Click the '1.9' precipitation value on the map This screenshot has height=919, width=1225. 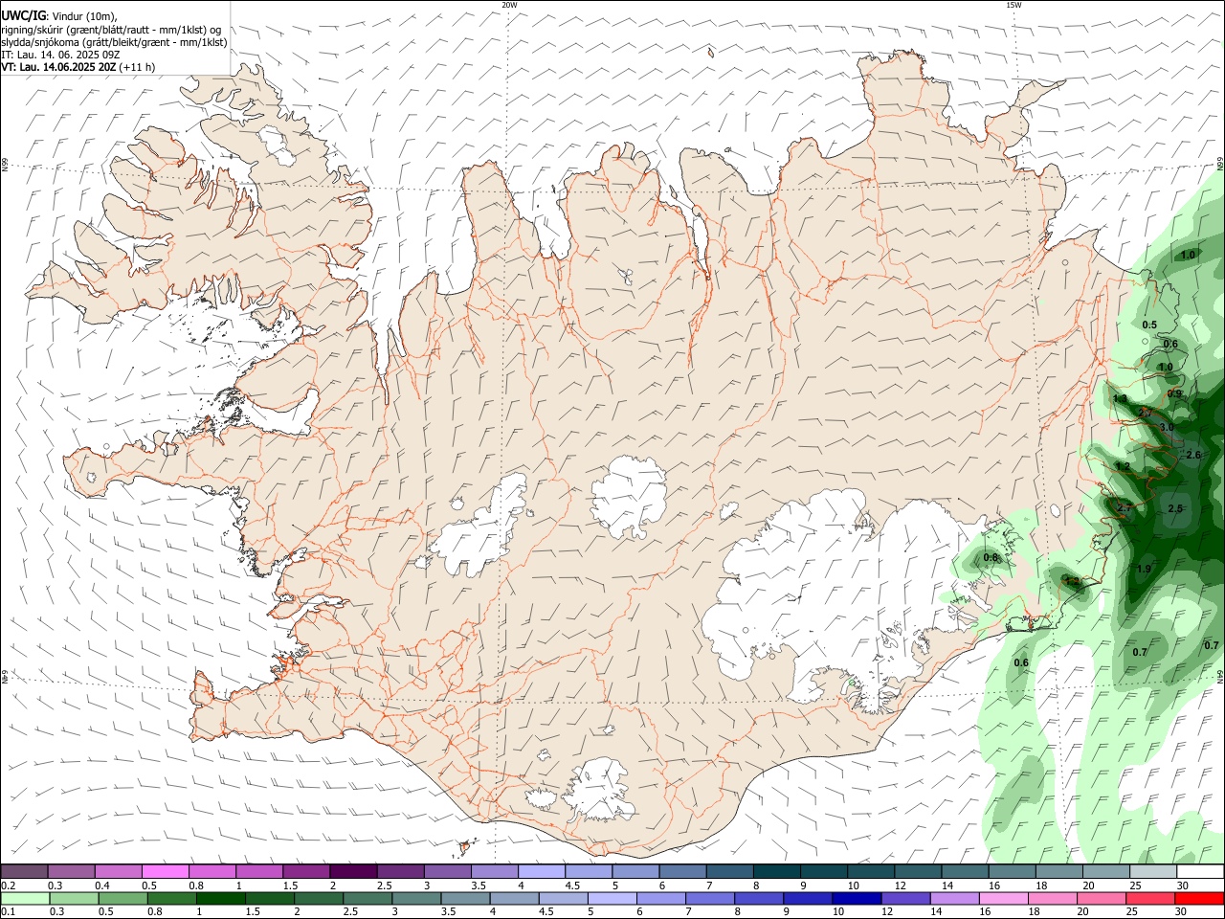point(1144,570)
